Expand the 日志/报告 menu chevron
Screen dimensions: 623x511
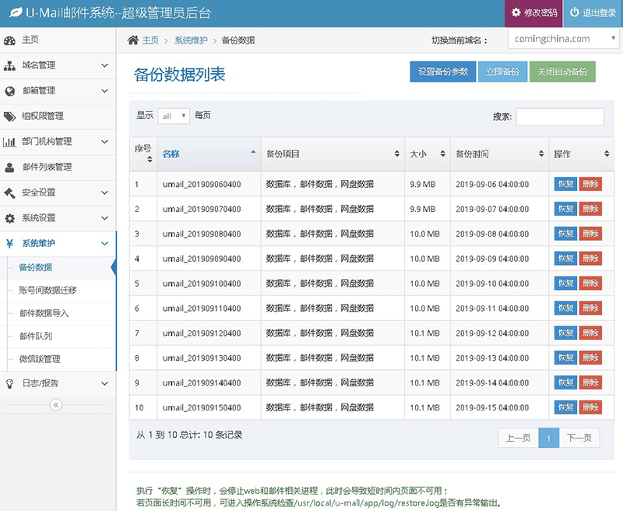(x=104, y=383)
